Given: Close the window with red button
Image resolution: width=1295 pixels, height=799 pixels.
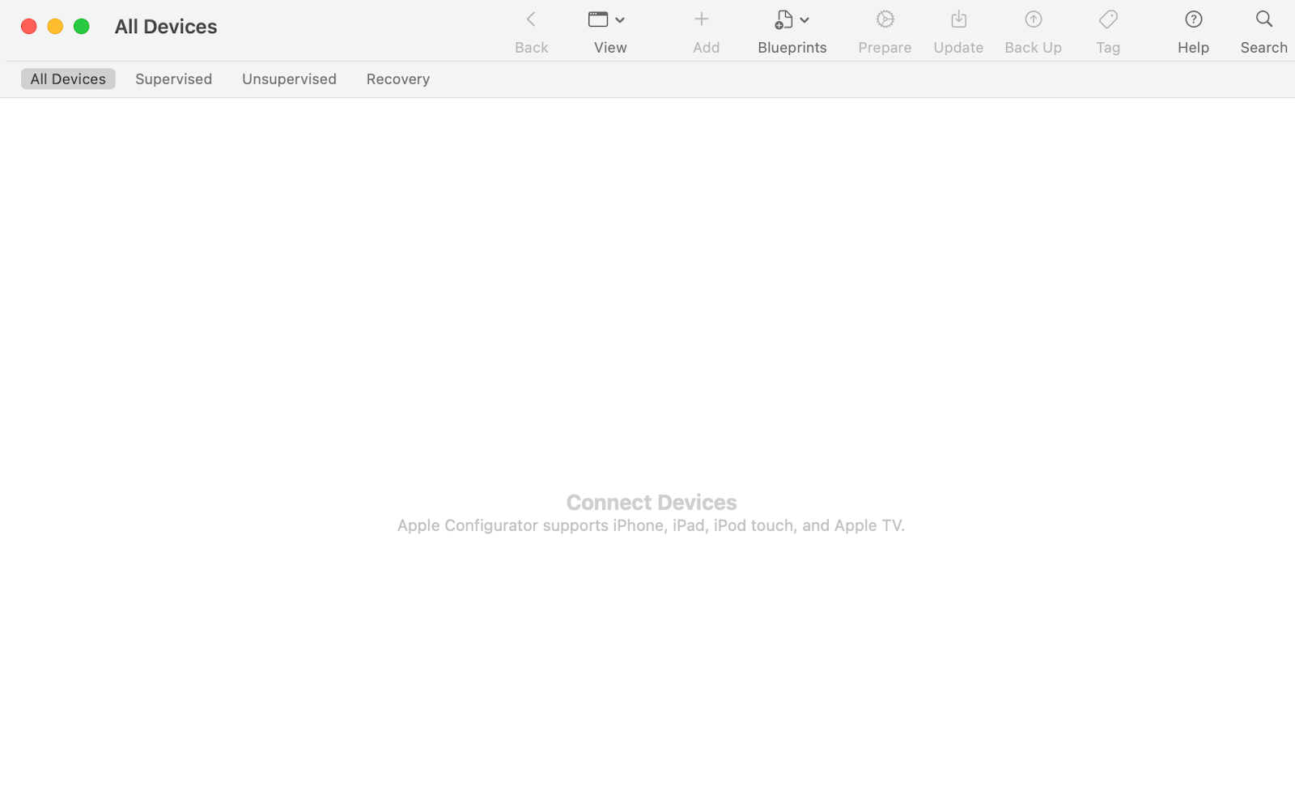Looking at the screenshot, I should (x=28, y=27).
